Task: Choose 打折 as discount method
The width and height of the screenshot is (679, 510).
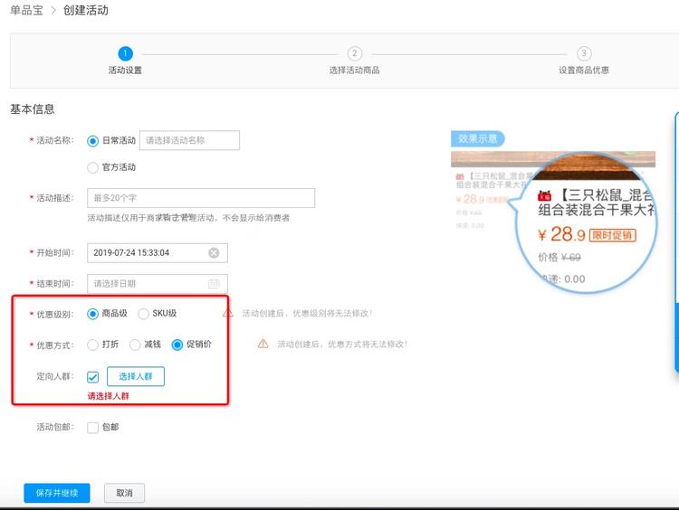Action: coord(92,345)
